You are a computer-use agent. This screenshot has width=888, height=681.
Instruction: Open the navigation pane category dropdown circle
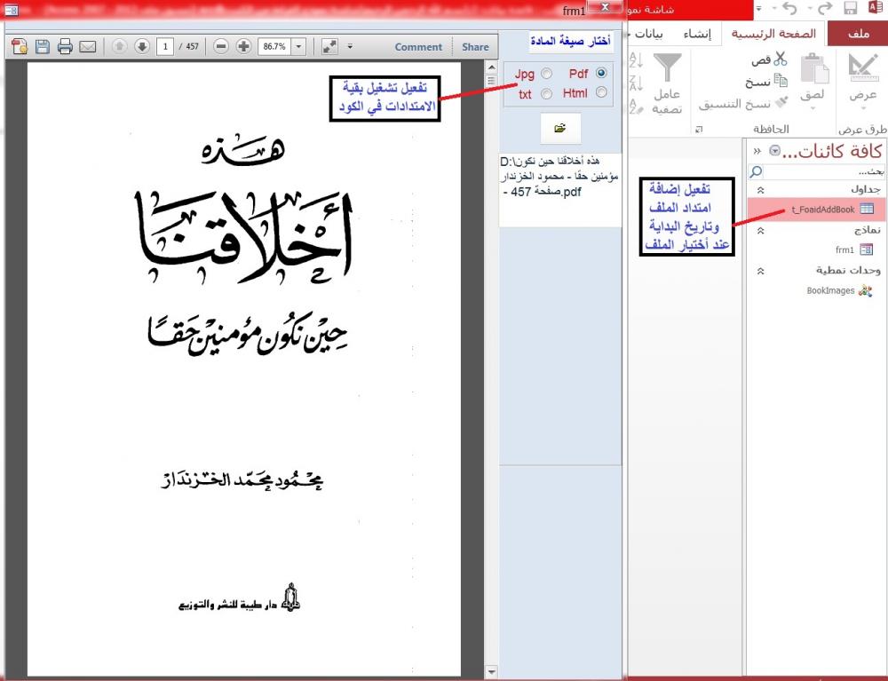774,151
